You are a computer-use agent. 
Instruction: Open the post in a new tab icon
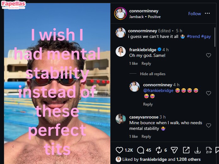point(186,150)
